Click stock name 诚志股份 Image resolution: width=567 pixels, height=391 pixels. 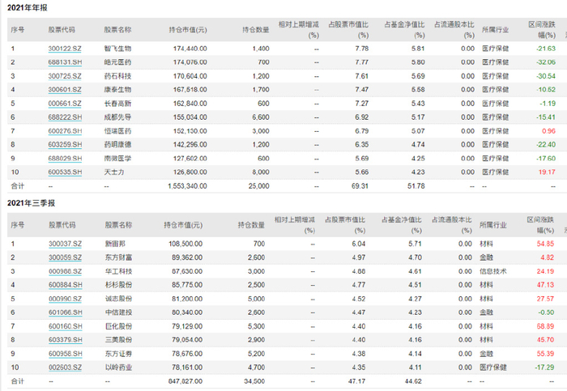tap(118, 299)
